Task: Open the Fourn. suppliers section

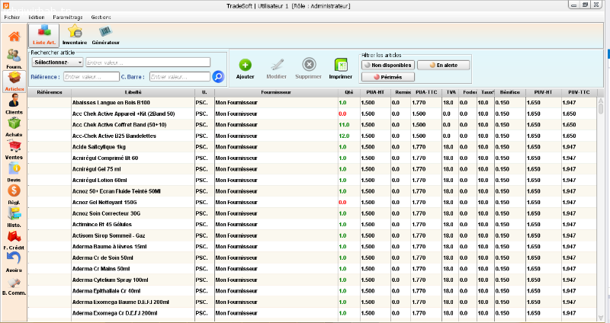Action: (x=14, y=59)
